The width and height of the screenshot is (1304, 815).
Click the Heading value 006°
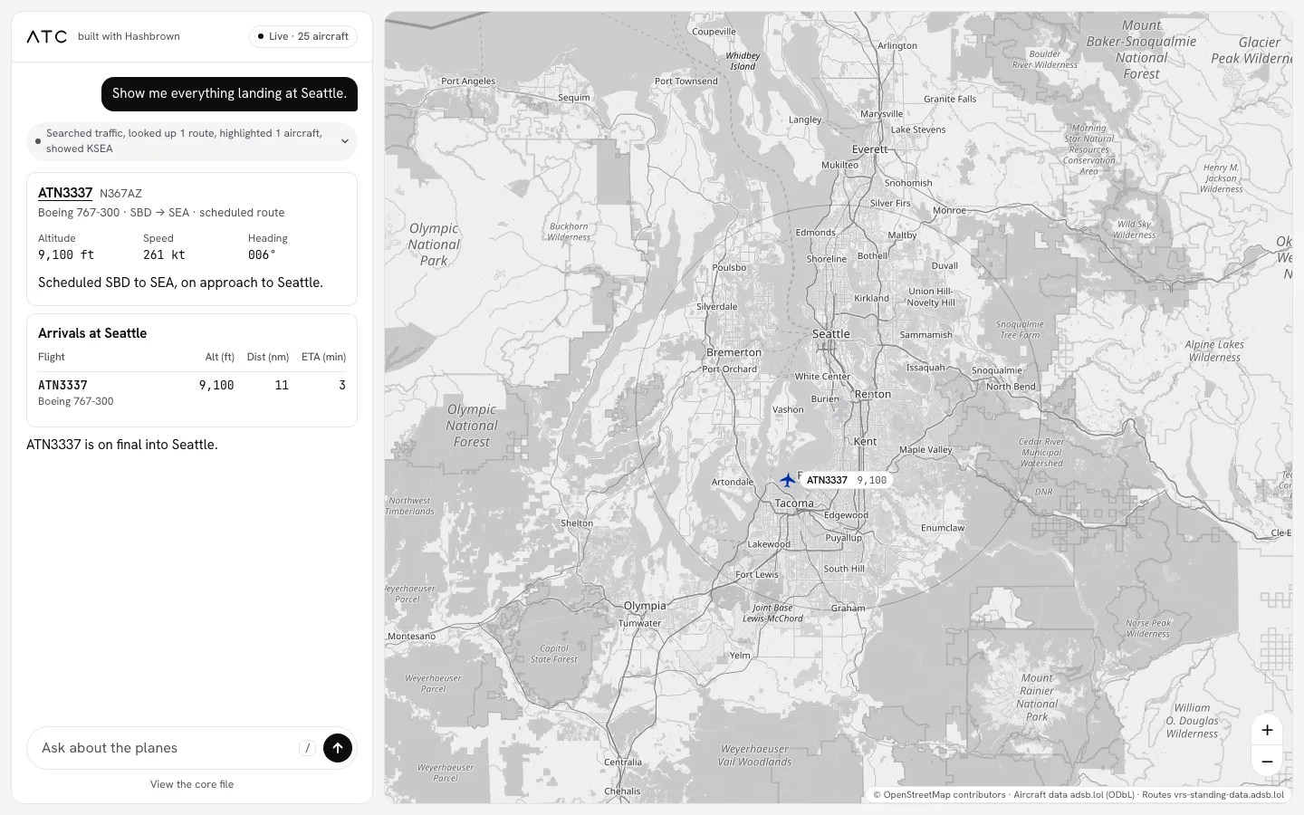pos(262,255)
